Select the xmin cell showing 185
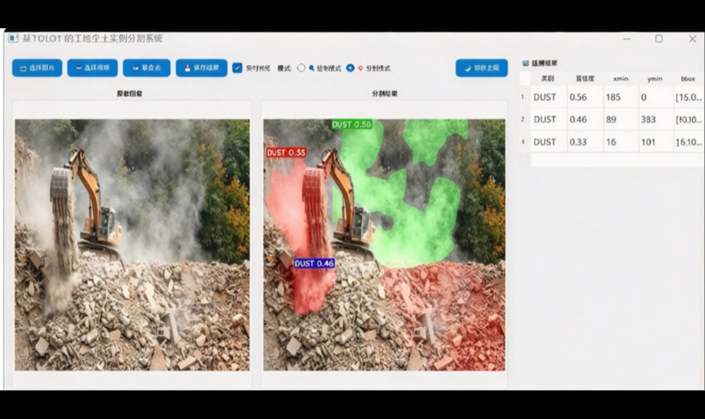Image resolution: width=705 pixels, height=419 pixels. point(621,97)
